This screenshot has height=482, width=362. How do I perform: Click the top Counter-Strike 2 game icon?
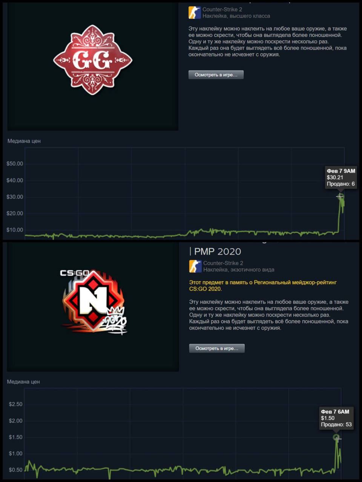195,12
